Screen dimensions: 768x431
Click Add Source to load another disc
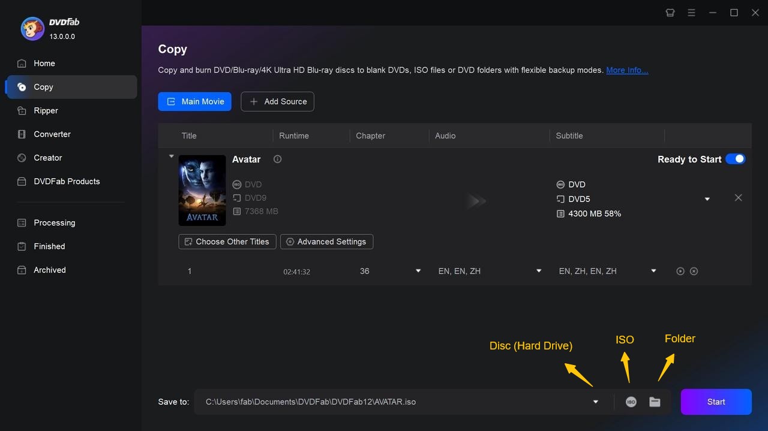277,101
